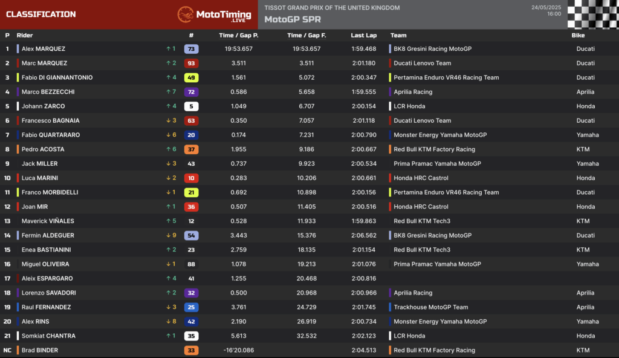
Task: Click Trackhouse MotoGP Team name
Action: [430, 307]
